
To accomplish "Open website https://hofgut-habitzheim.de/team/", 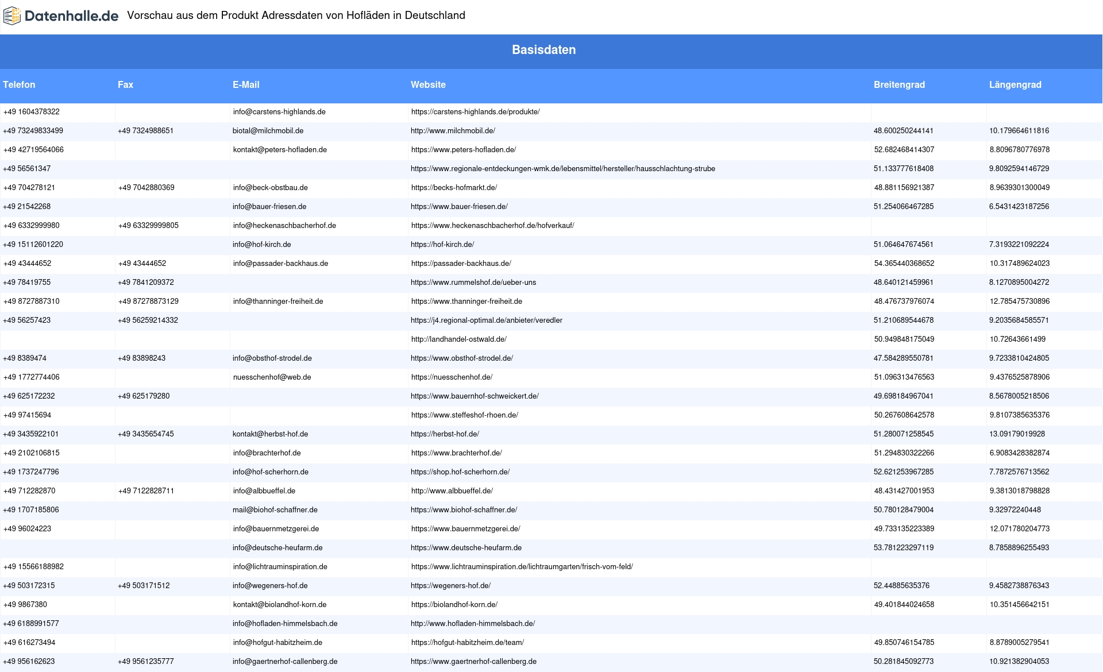I will [x=468, y=643].
